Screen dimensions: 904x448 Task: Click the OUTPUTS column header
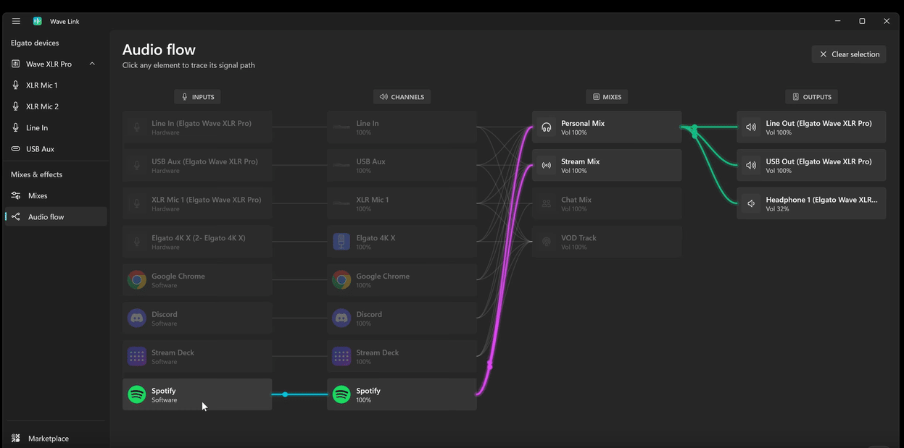pos(811,96)
